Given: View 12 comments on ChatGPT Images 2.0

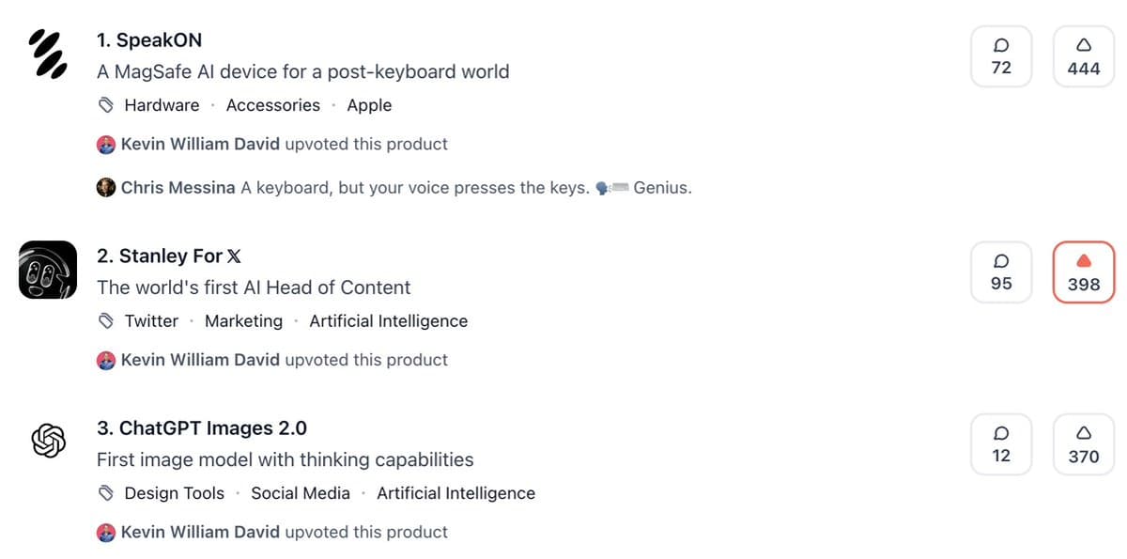Looking at the screenshot, I should point(1001,444).
